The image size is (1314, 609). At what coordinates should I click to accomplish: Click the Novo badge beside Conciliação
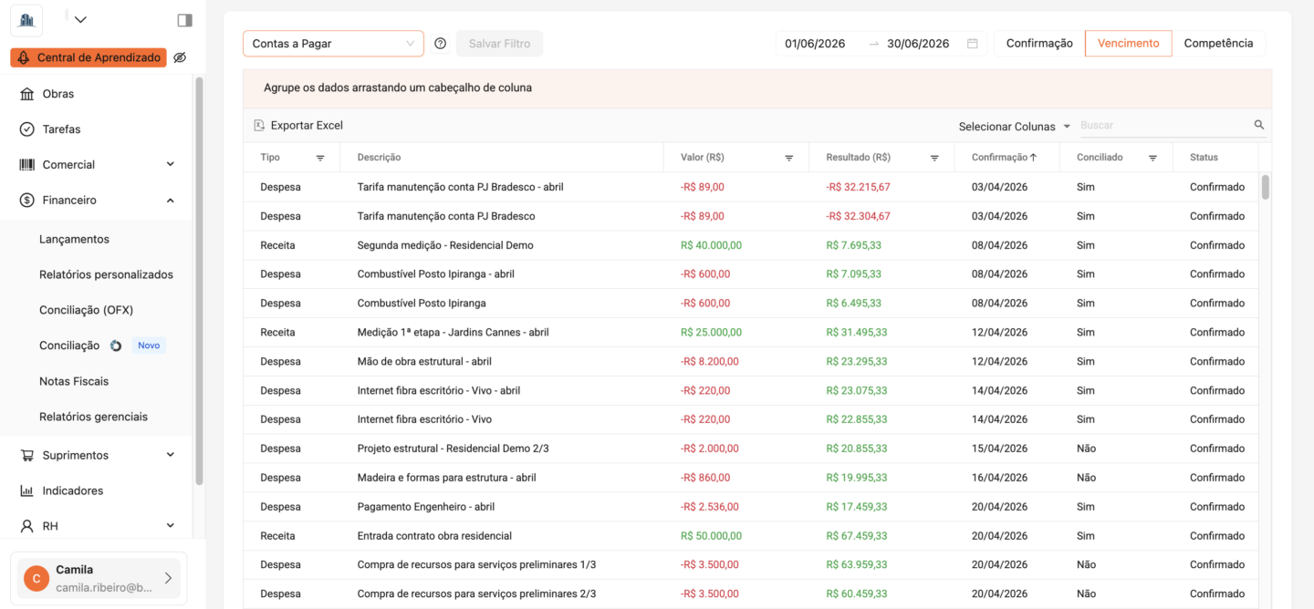149,346
